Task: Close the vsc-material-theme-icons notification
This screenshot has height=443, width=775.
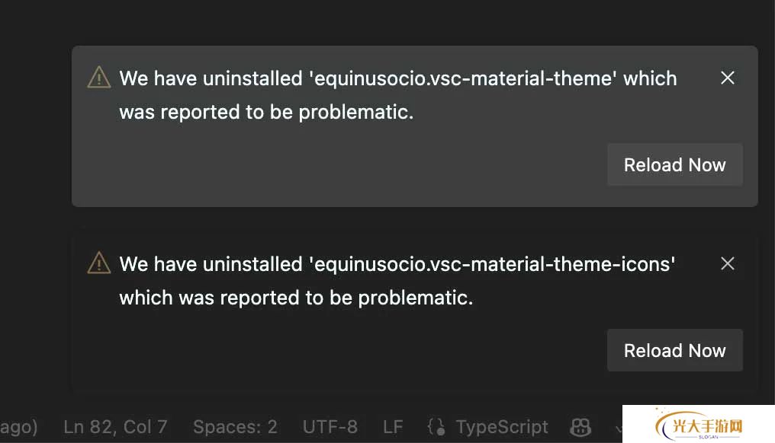Action: [728, 263]
